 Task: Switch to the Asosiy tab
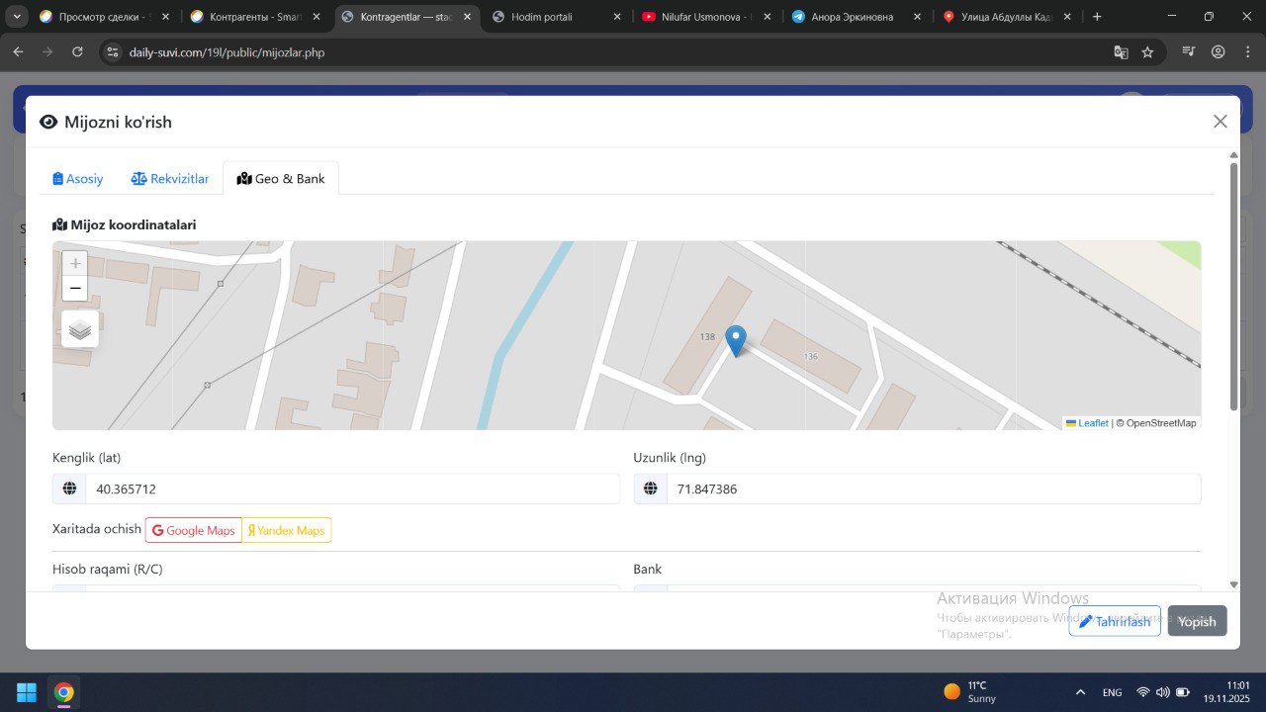(x=78, y=179)
